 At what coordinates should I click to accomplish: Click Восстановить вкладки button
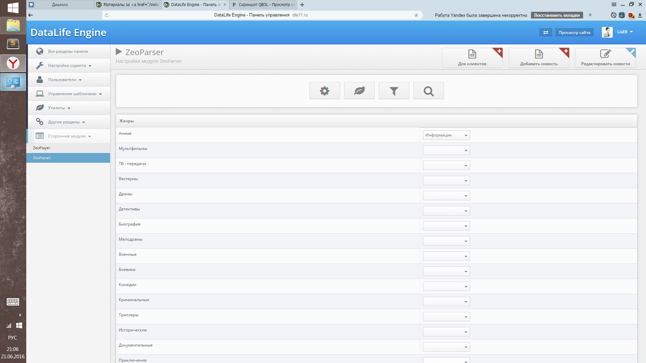coord(557,15)
